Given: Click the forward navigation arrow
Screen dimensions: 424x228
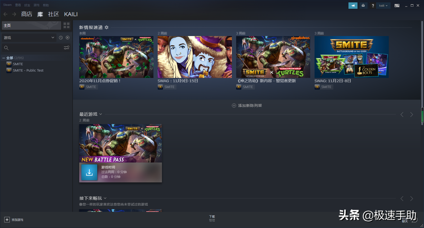Looking at the screenshot, I should [x=14, y=14].
